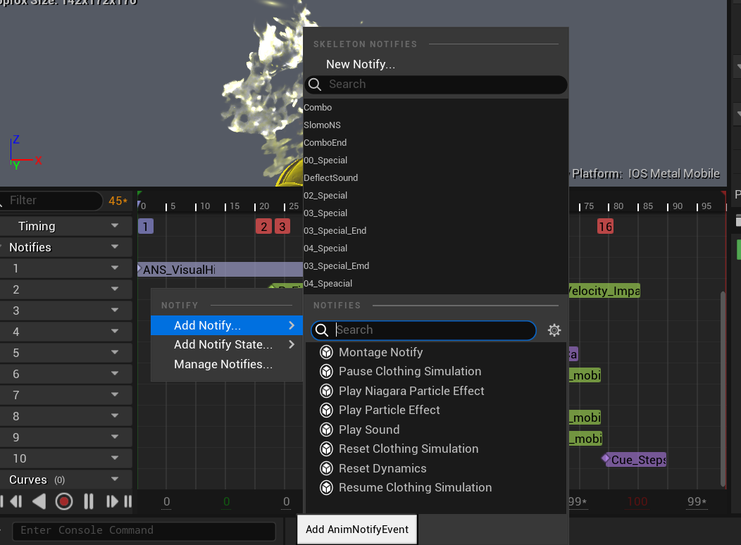The image size is (741, 545).
Task: Open notify track 1 options dropdown
Action: [x=116, y=268]
